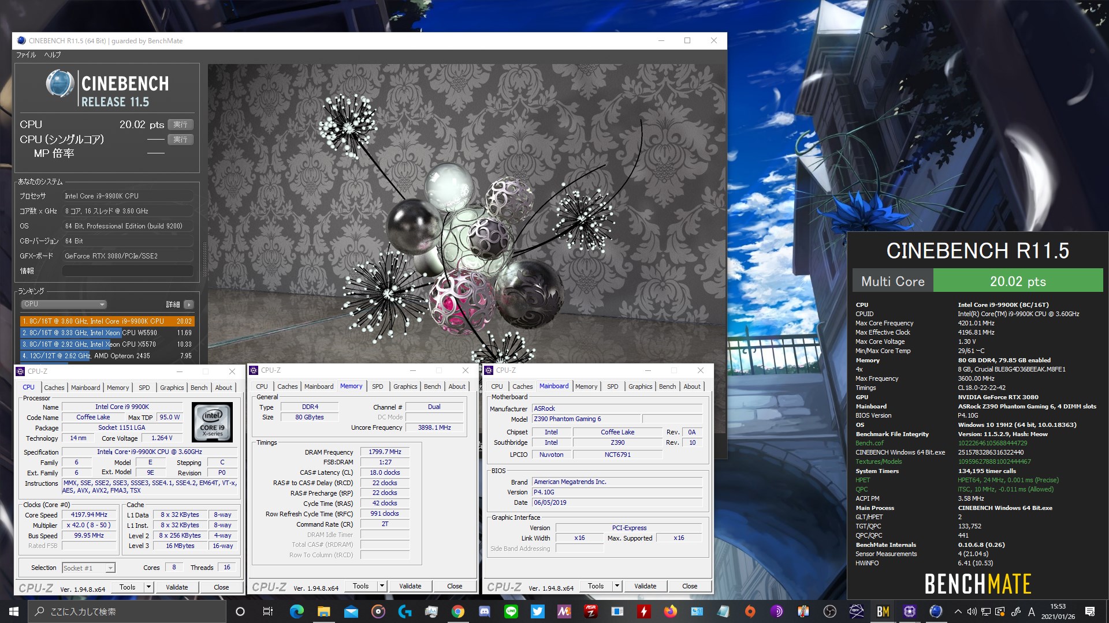Expand Tools dropdown arrow in left CPU-Z

click(x=148, y=587)
